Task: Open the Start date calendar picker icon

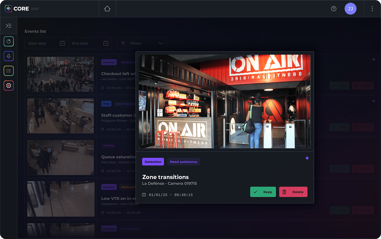Action: (62, 43)
